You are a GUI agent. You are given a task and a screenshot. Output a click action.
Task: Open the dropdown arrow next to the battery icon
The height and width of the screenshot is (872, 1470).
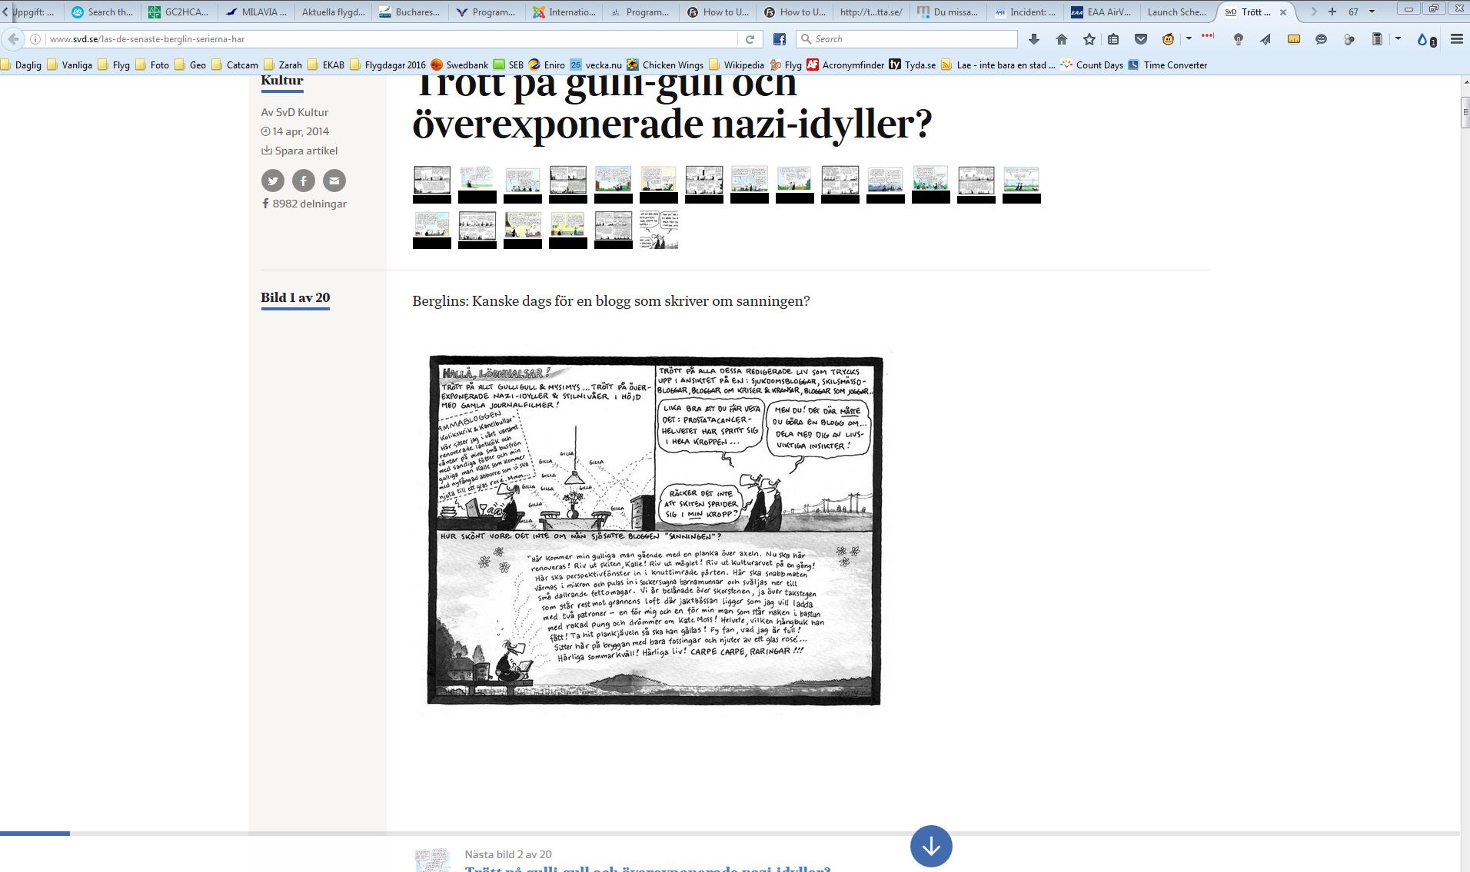(x=1398, y=38)
